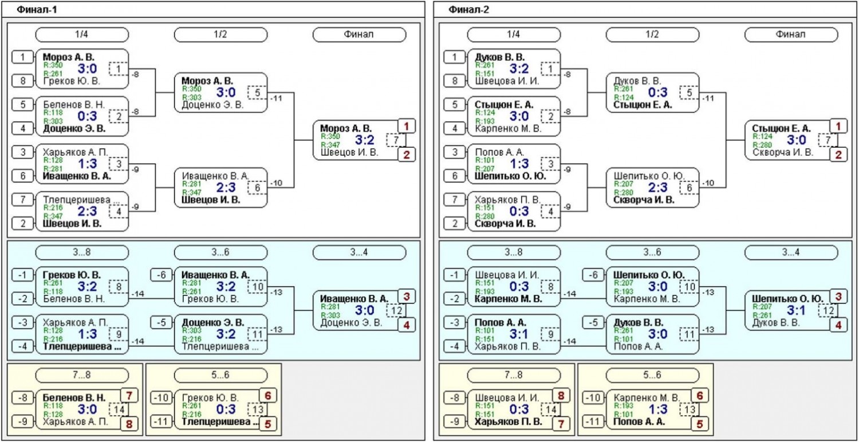This screenshot has height=442, width=859.
Task: Select Дуков В. В. in the Финал-2 3...4 match
Action: click(x=776, y=323)
